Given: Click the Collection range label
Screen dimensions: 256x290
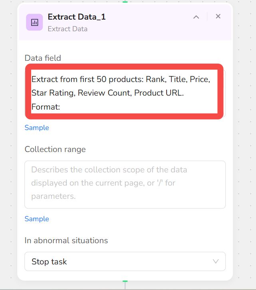Looking at the screenshot, I should point(55,149).
